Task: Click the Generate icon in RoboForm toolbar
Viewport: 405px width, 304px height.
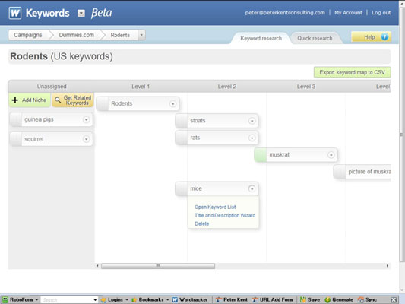Action: click(327, 300)
